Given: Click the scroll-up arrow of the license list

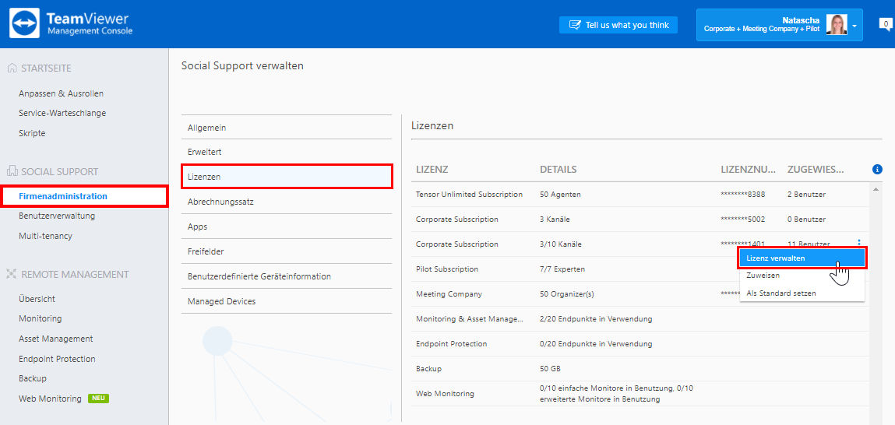Looking at the screenshot, I should 876,189.
